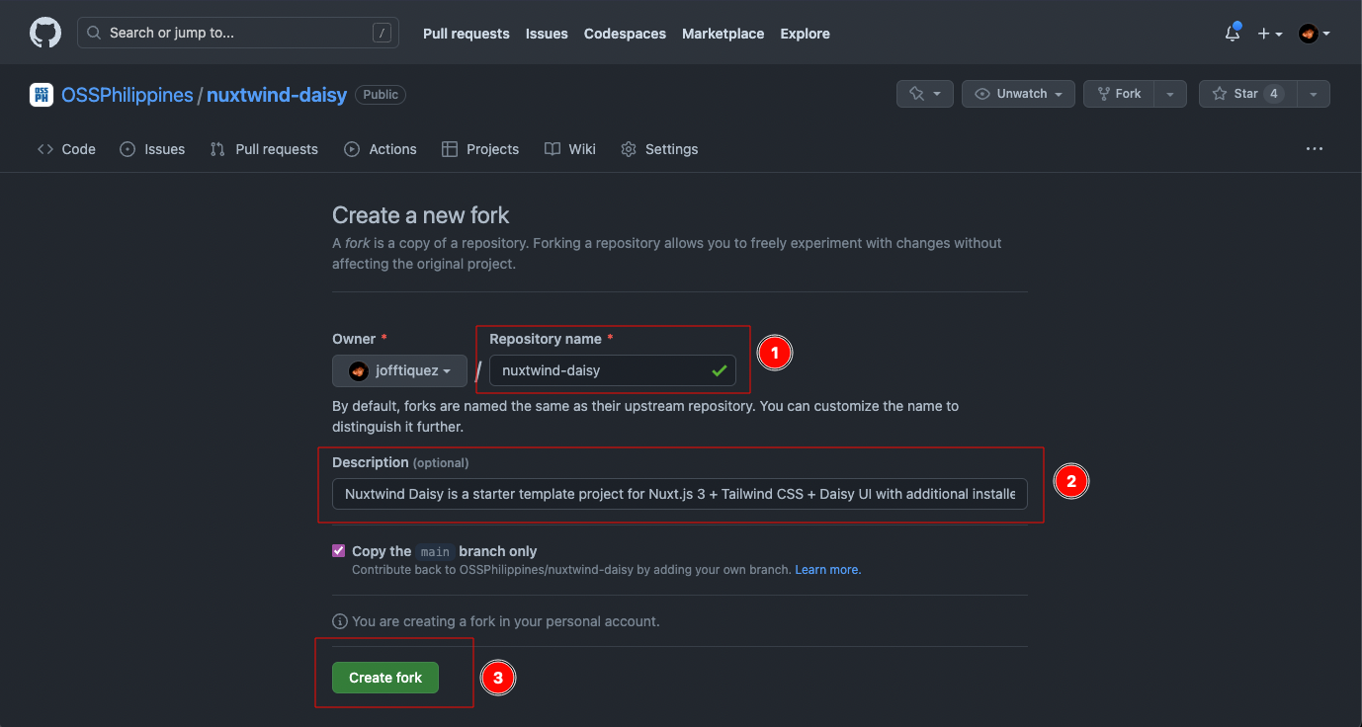Expand the star lists dropdown
The height and width of the screenshot is (727, 1362).
[1313, 94]
